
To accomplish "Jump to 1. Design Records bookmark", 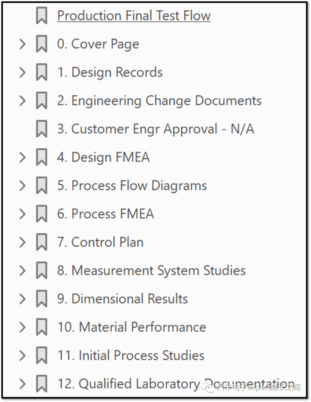I will [110, 72].
